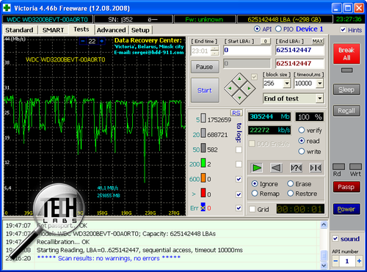Open the block size dropdown
The height and width of the screenshot is (272, 367).
[287, 84]
